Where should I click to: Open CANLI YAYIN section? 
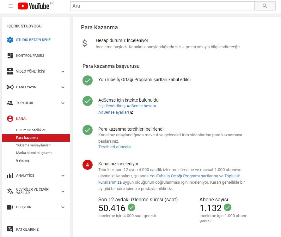pyautogui.click(x=26, y=87)
